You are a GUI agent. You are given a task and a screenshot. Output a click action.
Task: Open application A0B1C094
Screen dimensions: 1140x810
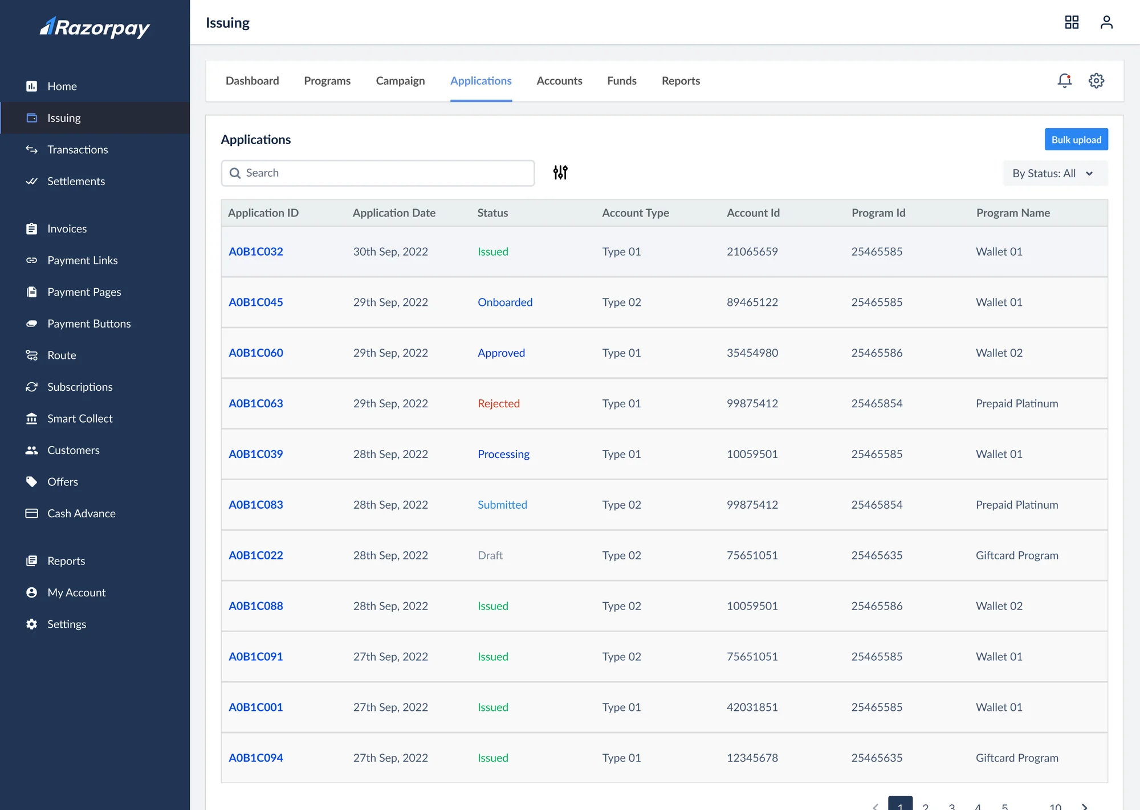[255, 758]
